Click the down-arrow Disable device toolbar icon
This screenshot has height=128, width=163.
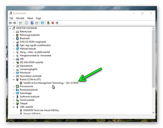[x=57, y=23]
